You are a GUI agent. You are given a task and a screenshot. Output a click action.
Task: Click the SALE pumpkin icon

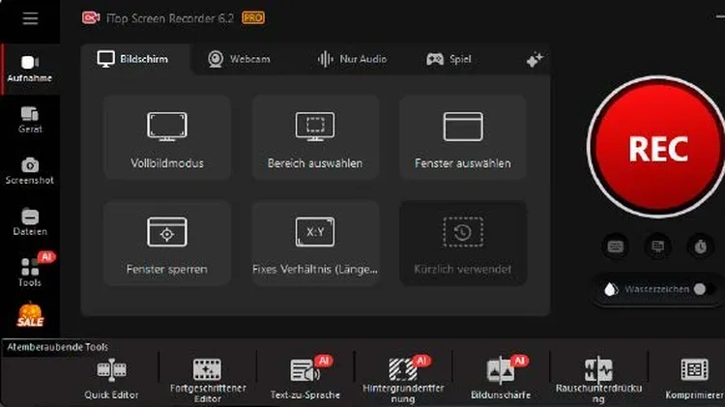pos(30,316)
